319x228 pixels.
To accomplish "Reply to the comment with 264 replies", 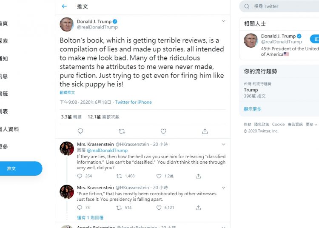I will (80, 176).
